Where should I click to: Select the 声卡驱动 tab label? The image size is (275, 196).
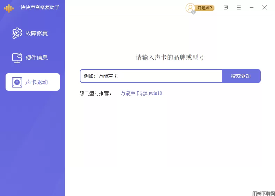point(37,82)
